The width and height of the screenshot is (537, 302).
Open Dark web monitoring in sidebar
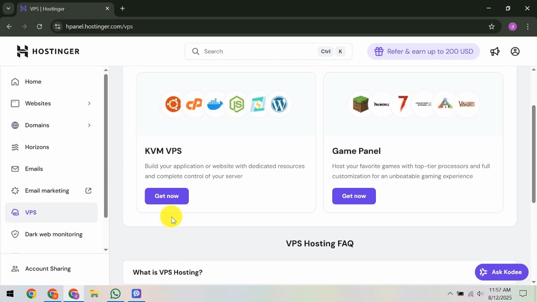pos(51,234)
